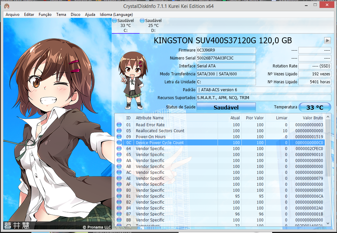Screen dimensions: 337x233
Task: Click the scrollbar down arrow in attribute list
Action: click(x=328, y=223)
